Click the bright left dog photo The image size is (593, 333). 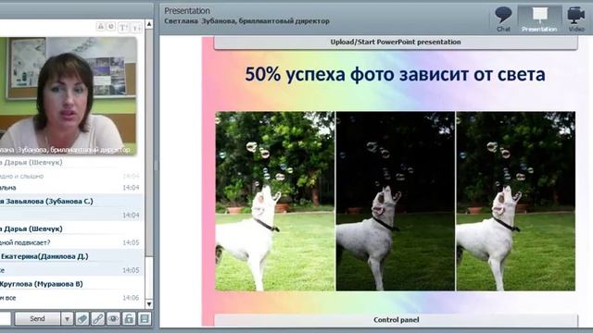click(x=275, y=201)
